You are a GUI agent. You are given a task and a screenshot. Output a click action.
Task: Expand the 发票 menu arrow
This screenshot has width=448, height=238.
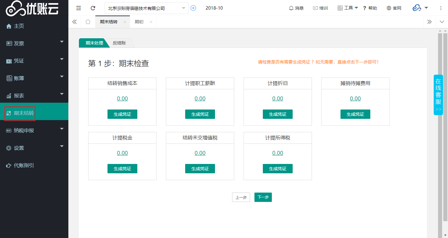62,42
